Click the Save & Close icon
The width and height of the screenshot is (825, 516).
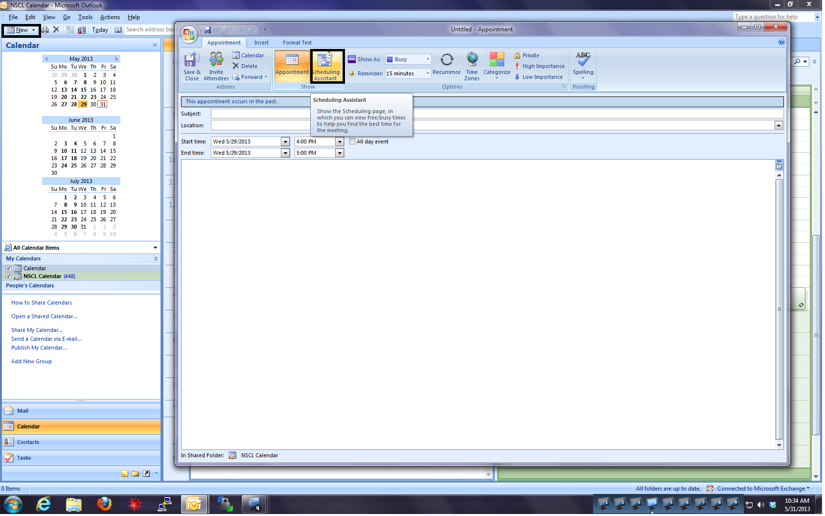coord(191,66)
